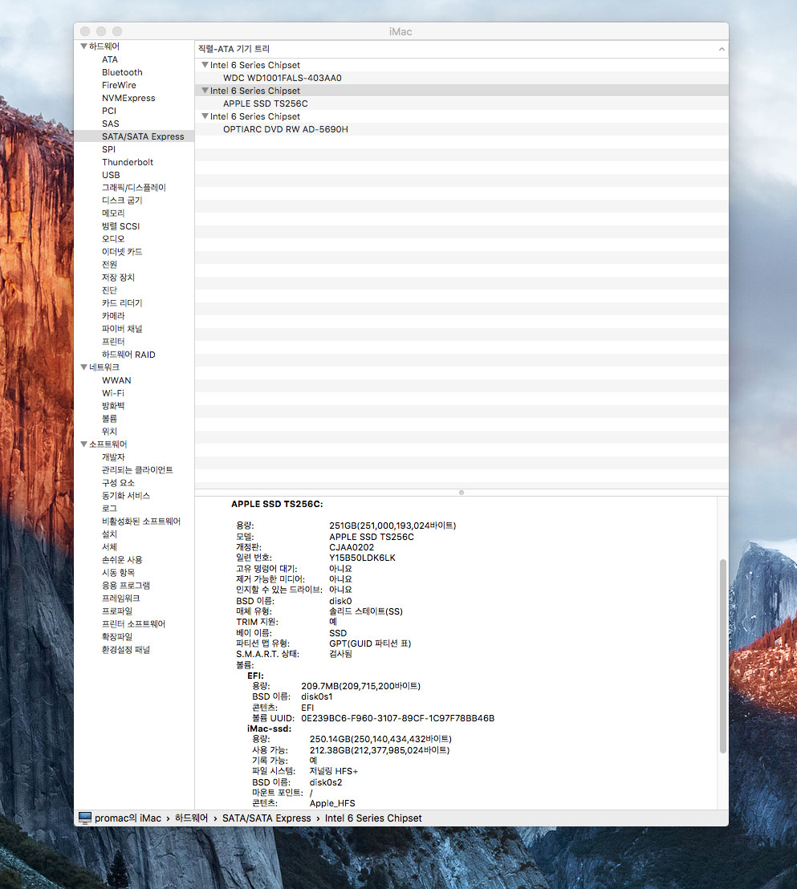
Task: Select OPTIARC DVD RW AD-5690H device
Action: (285, 129)
